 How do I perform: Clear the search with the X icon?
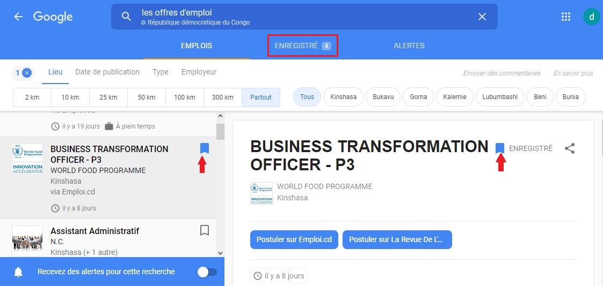click(482, 17)
